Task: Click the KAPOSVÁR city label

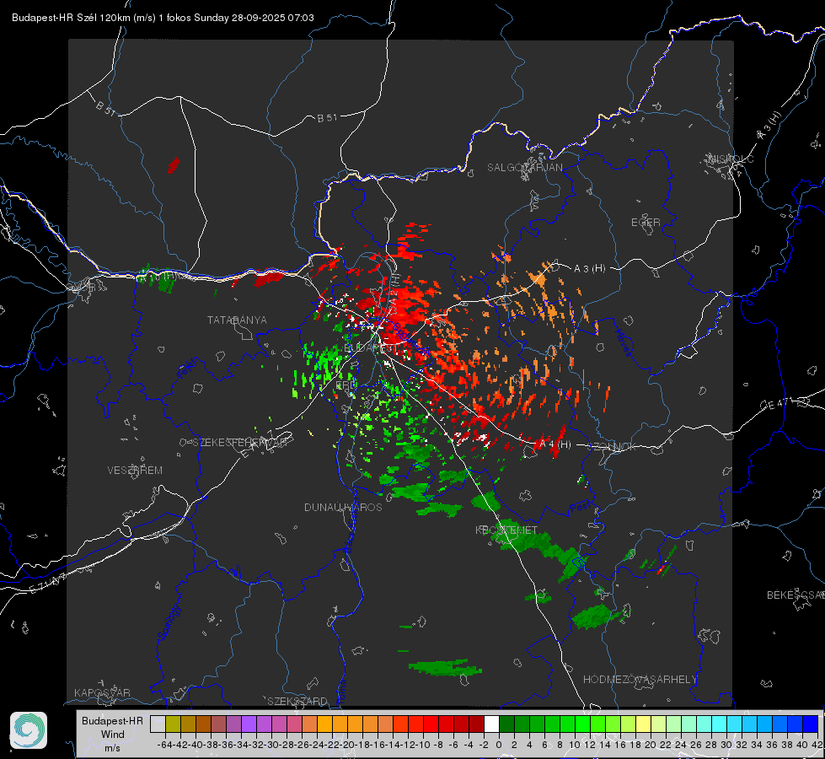Action: coord(102,692)
